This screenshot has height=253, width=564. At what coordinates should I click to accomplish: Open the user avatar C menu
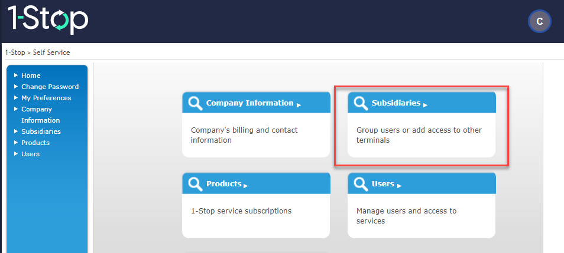(x=539, y=22)
